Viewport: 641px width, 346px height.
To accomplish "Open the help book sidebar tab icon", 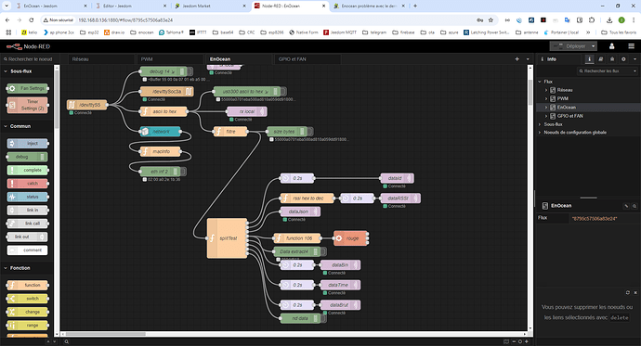I will tap(600, 59).
